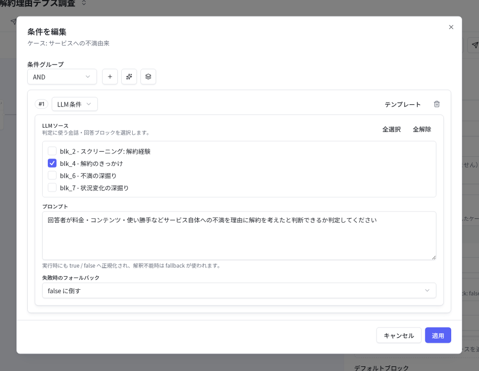
Task: Expand the survey title selector chevron
Action: pos(84,3)
